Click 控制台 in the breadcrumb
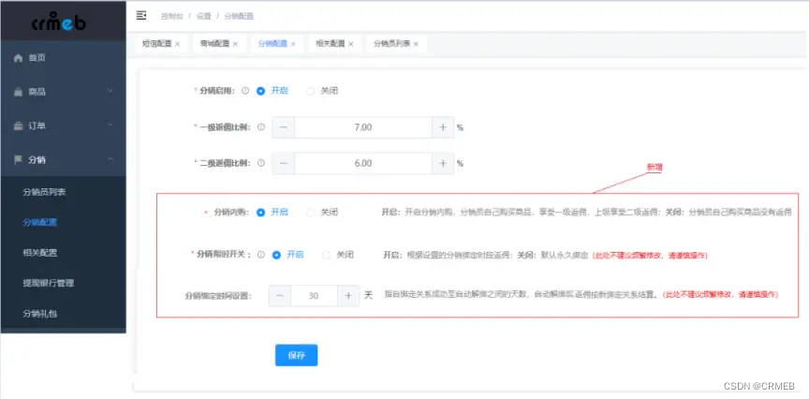 pos(171,17)
